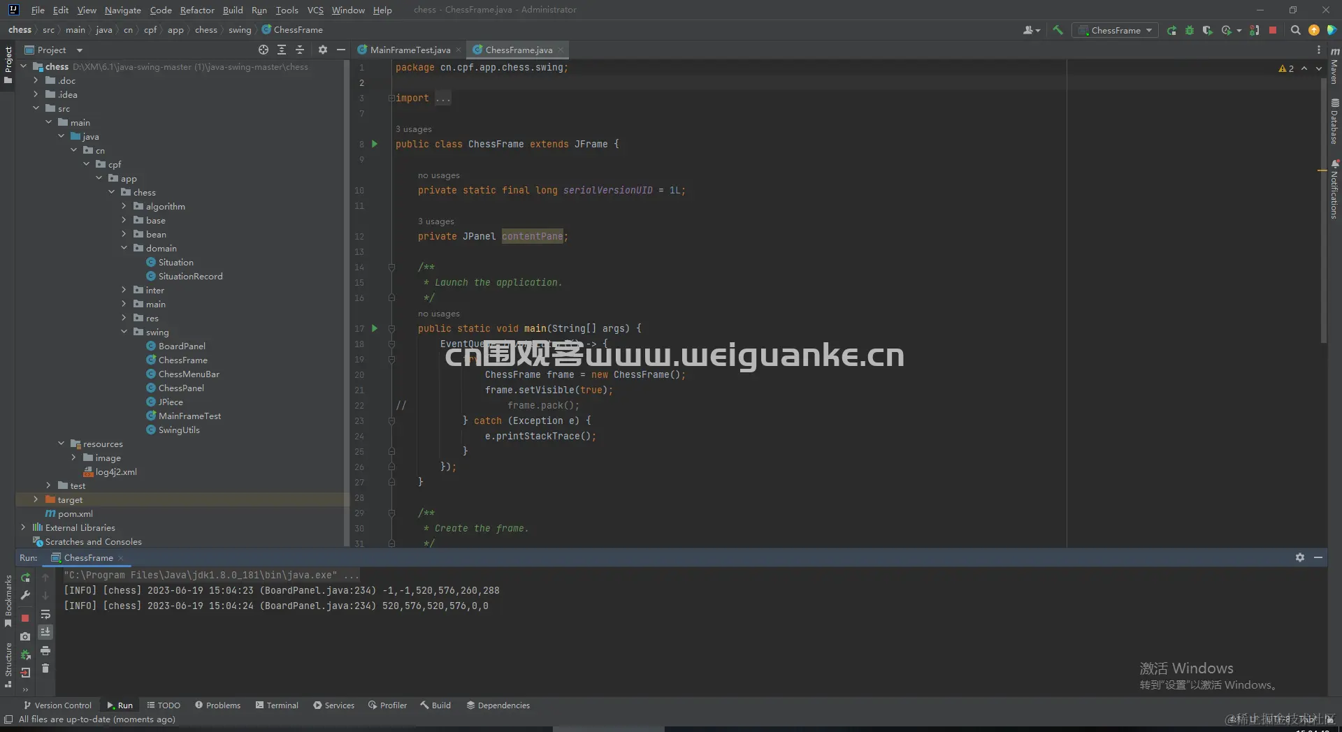Open the Refactor menu
This screenshot has width=1342, height=732.
pyautogui.click(x=197, y=10)
